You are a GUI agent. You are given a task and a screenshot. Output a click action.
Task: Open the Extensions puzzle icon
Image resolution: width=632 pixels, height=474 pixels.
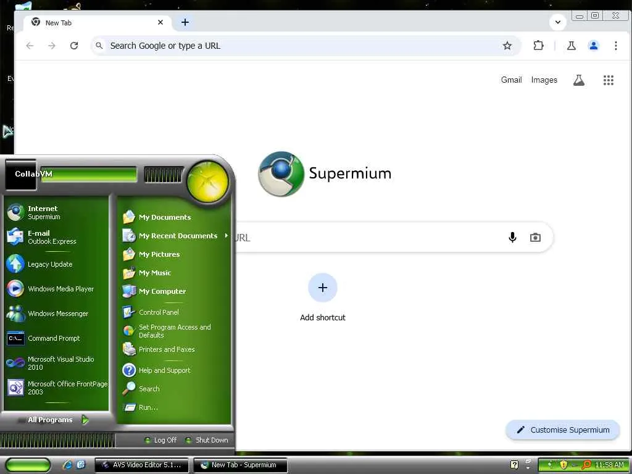(538, 46)
